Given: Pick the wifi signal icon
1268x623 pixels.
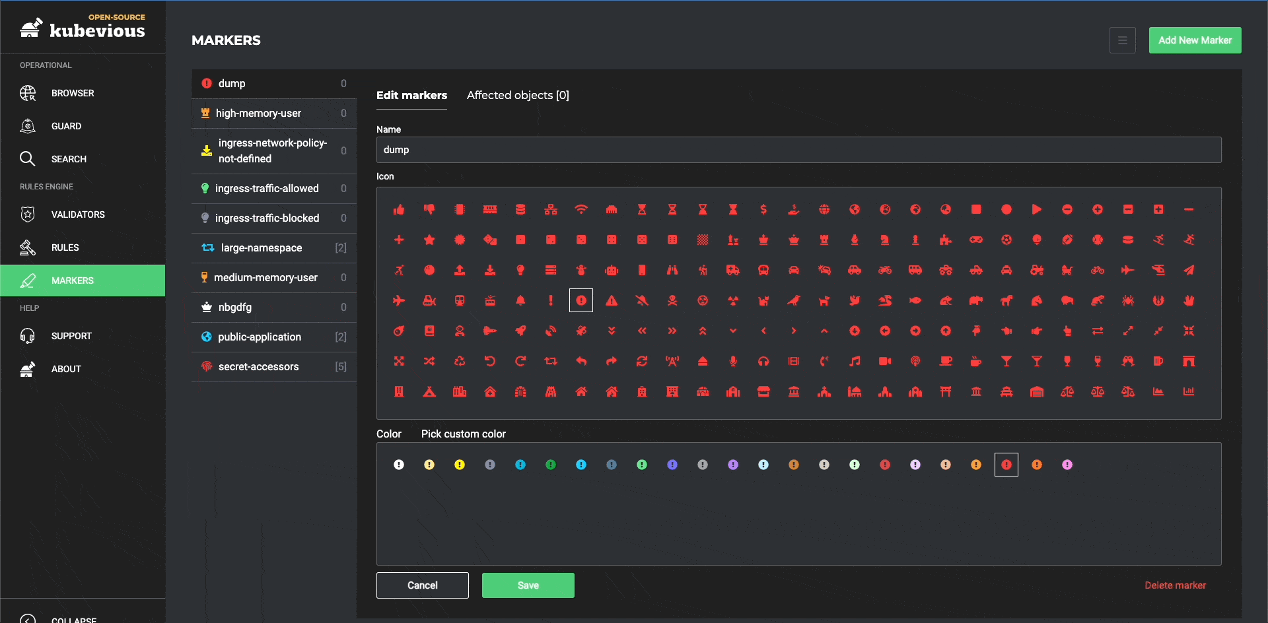Looking at the screenshot, I should pyautogui.click(x=581, y=209).
